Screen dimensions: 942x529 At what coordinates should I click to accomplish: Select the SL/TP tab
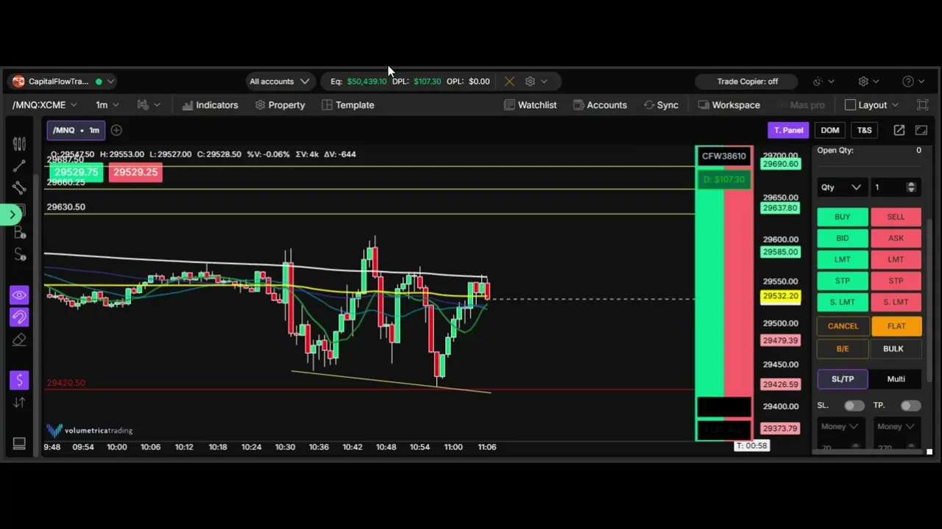coord(843,379)
